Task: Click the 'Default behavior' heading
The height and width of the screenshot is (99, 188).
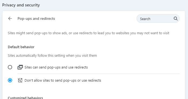Action: point(21,47)
